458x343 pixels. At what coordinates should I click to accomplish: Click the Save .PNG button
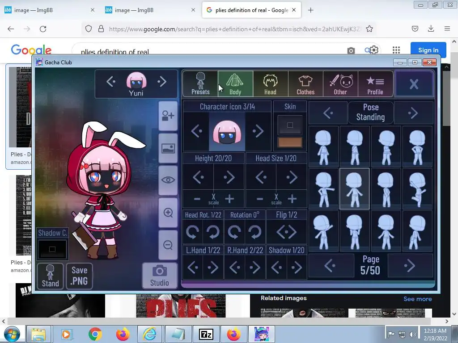(80, 276)
